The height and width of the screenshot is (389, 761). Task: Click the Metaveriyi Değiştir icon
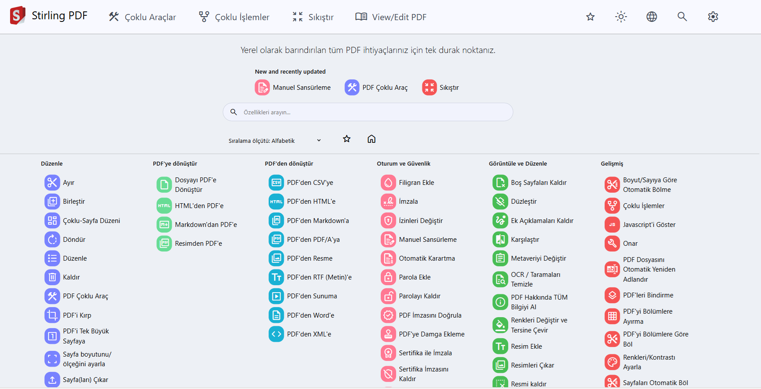tap(500, 258)
